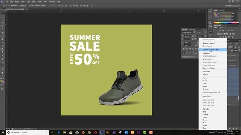Switch to the Swatches tab
The width and height of the screenshot is (241, 135).
coord(222,10)
